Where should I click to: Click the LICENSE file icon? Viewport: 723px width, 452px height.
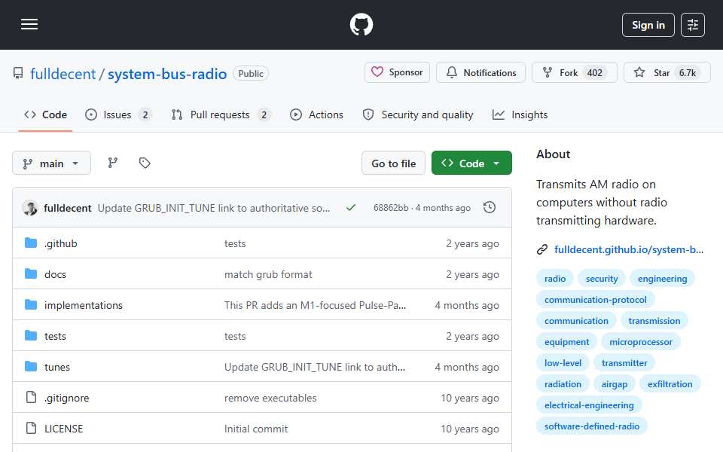coord(31,428)
